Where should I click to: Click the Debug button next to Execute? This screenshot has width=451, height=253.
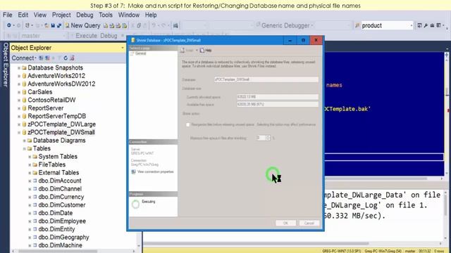tap(109, 36)
